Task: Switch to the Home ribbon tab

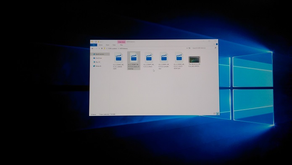Action: click(100, 45)
